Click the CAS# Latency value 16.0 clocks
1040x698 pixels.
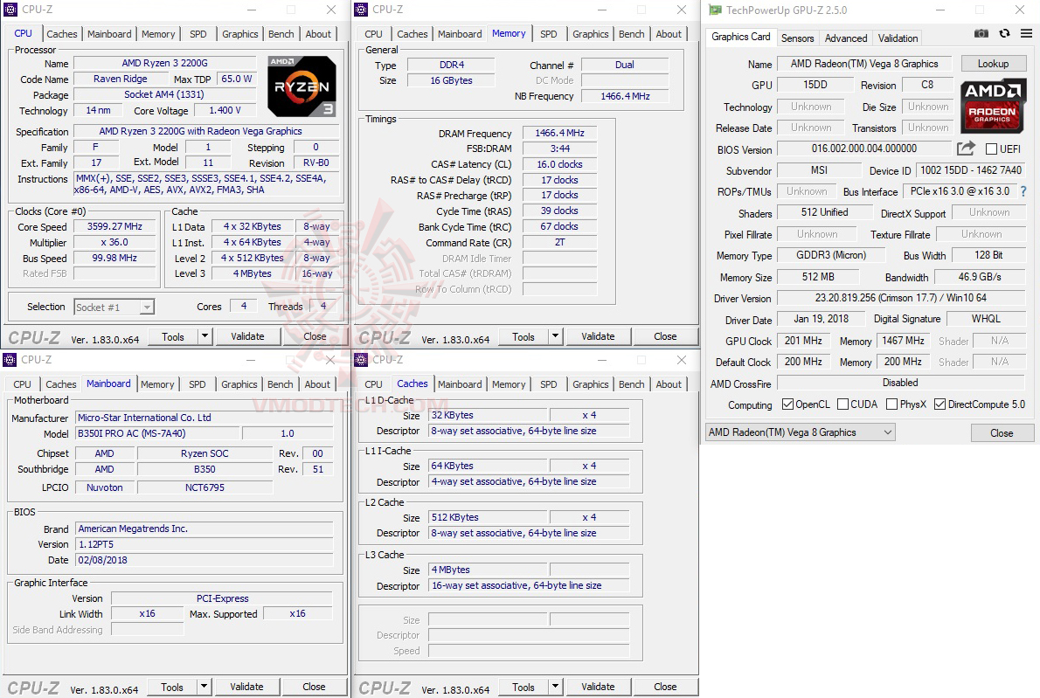click(x=560, y=164)
